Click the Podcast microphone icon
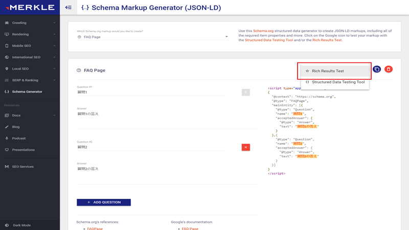Screen dimensions: 409x230 pyautogui.click(x=7, y=138)
